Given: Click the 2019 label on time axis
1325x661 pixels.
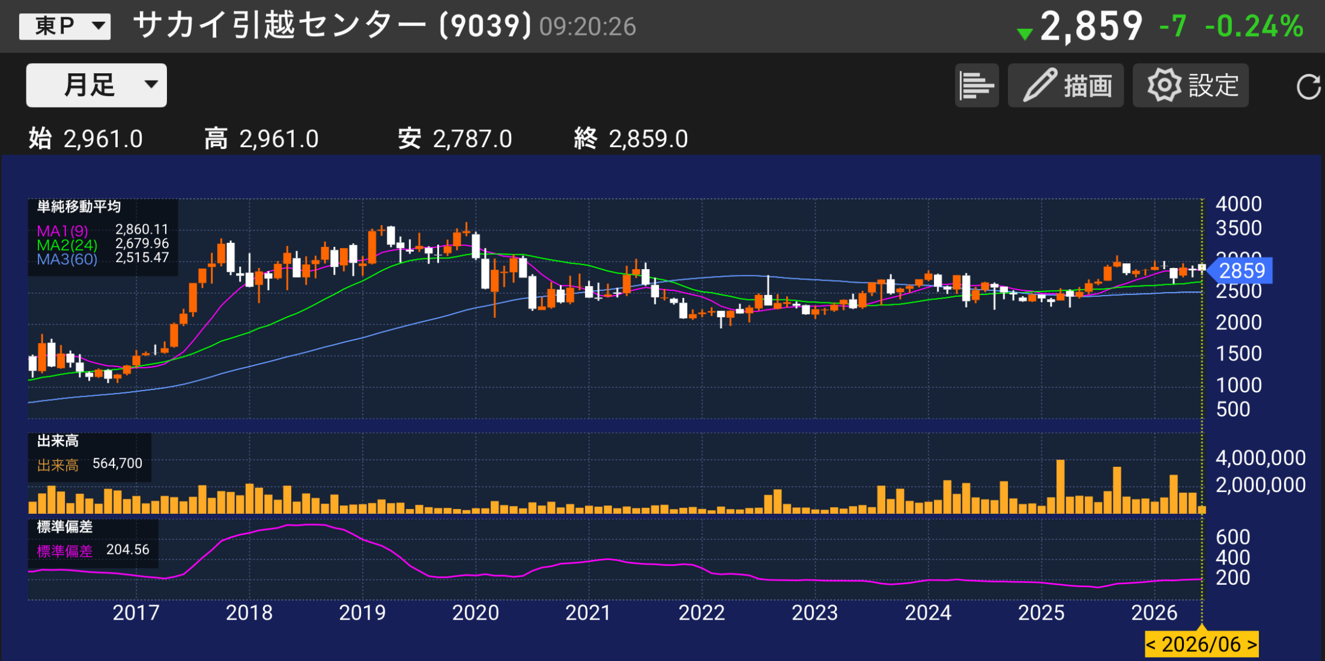Looking at the screenshot, I should pos(362,613).
